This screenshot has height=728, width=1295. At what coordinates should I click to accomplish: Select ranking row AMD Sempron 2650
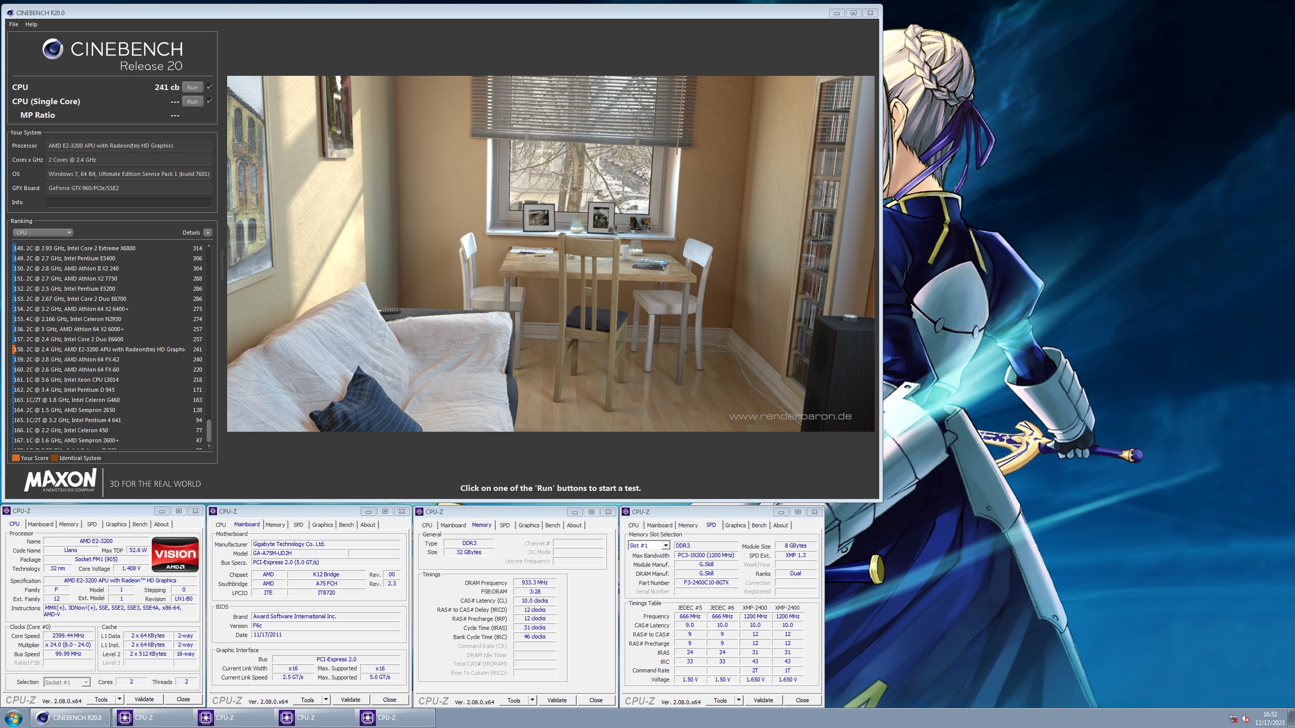[108, 410]
